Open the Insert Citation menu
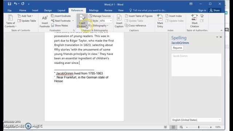The image size is (233, 131). [x=82, y=21]
